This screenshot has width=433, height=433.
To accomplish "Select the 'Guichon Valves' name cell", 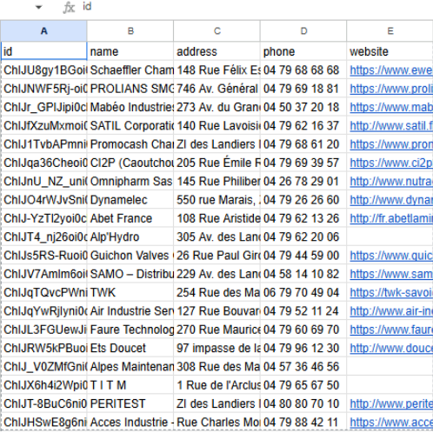I will click(x=130, y=256).
